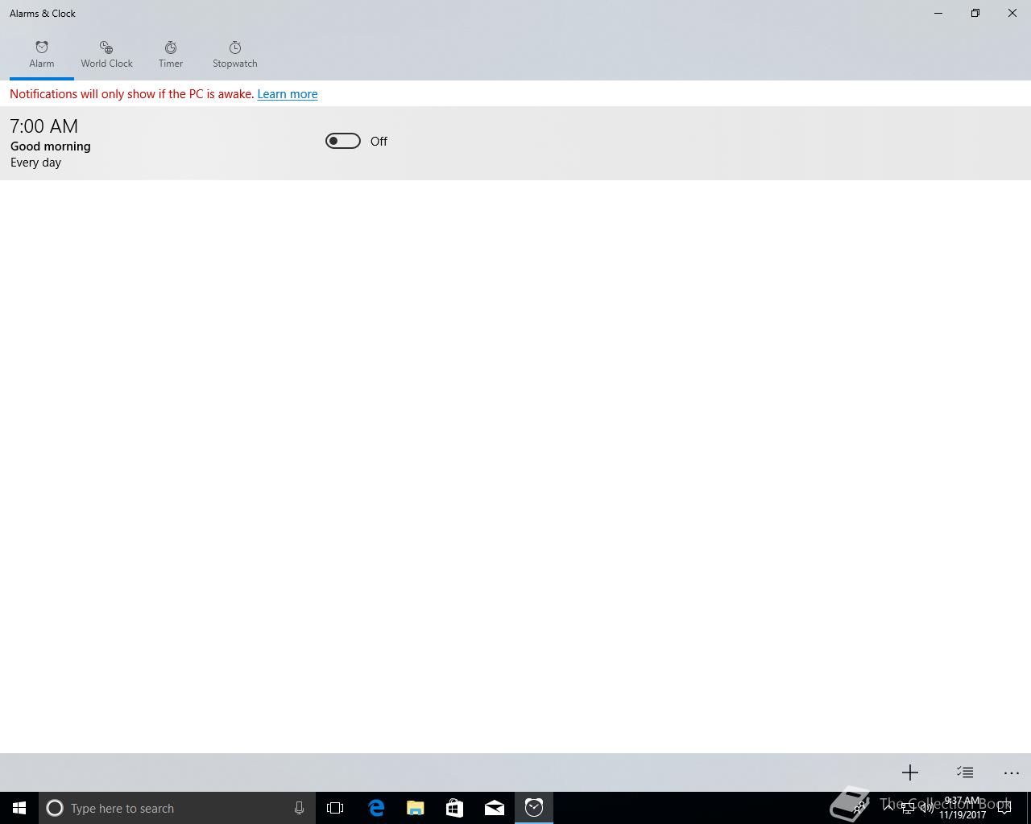Click the taskbar volume speaker icon
1031x824 pixels.
pyautogui.click(x=926, y=808)
